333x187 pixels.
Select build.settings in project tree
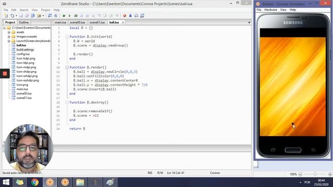pos(25,50)
